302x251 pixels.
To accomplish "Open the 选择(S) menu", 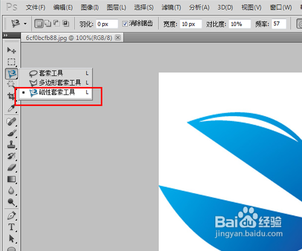I will point(144,7).
